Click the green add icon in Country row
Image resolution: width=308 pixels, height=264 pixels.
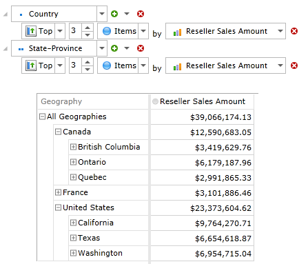[x=114, y=14]
